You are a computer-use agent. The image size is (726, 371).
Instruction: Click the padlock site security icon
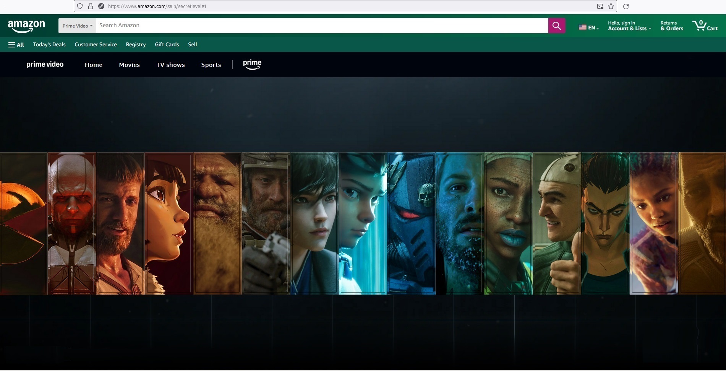pyautogui.click(x=91, y=6)
